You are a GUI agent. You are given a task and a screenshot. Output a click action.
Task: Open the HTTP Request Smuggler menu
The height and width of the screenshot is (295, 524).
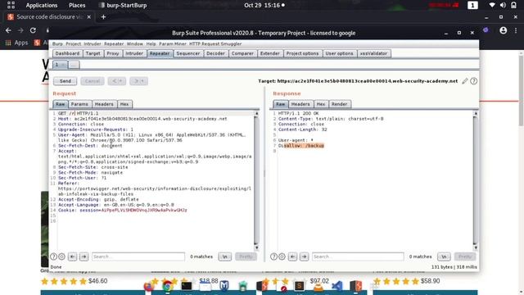215,43
